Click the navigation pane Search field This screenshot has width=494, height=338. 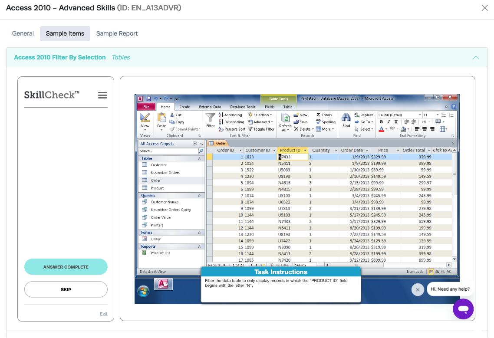(x=168, y=151)
